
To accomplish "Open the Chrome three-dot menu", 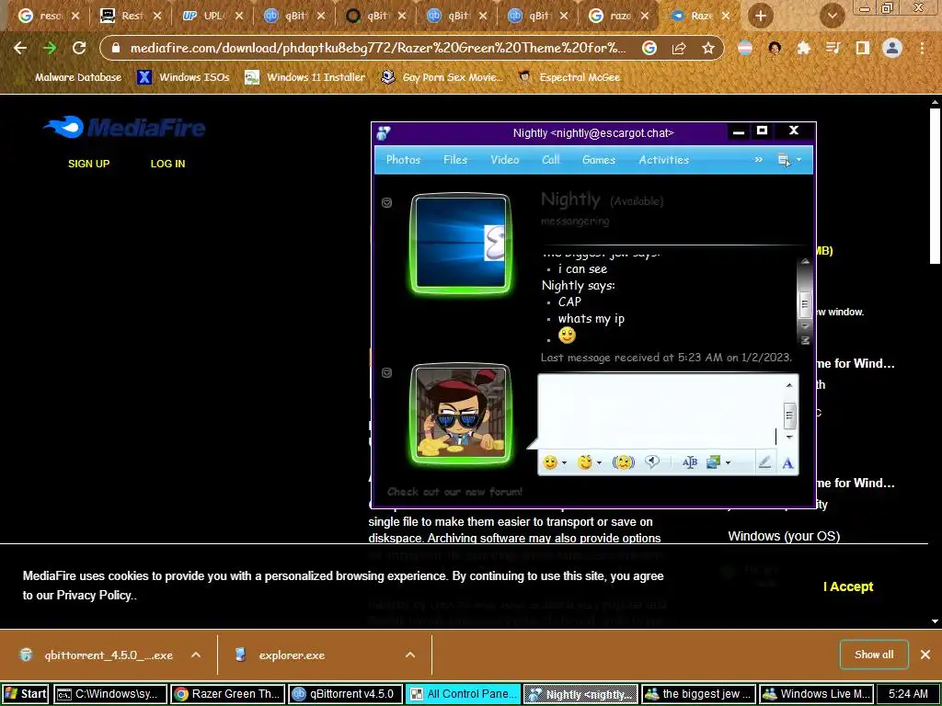I will click(x=922, y=48).
